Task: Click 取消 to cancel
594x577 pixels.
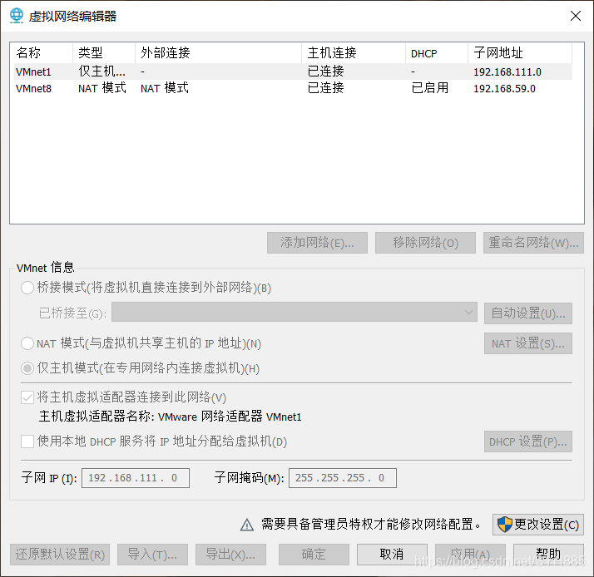Action: pos(392,555)
